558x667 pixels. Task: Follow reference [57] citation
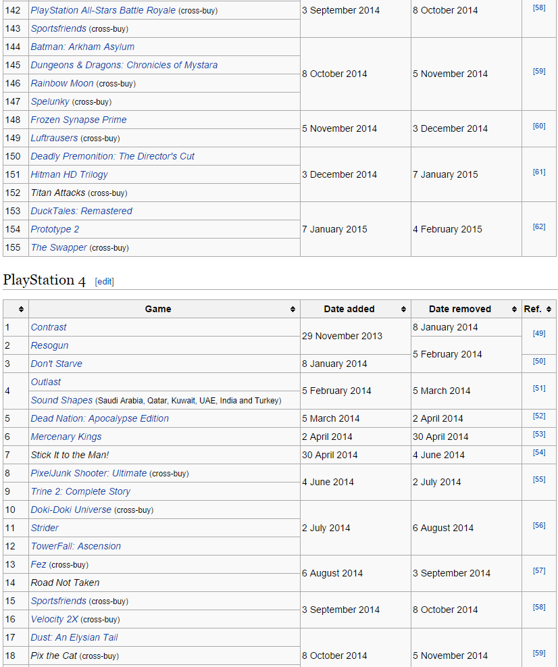click(x=539, y=571)
